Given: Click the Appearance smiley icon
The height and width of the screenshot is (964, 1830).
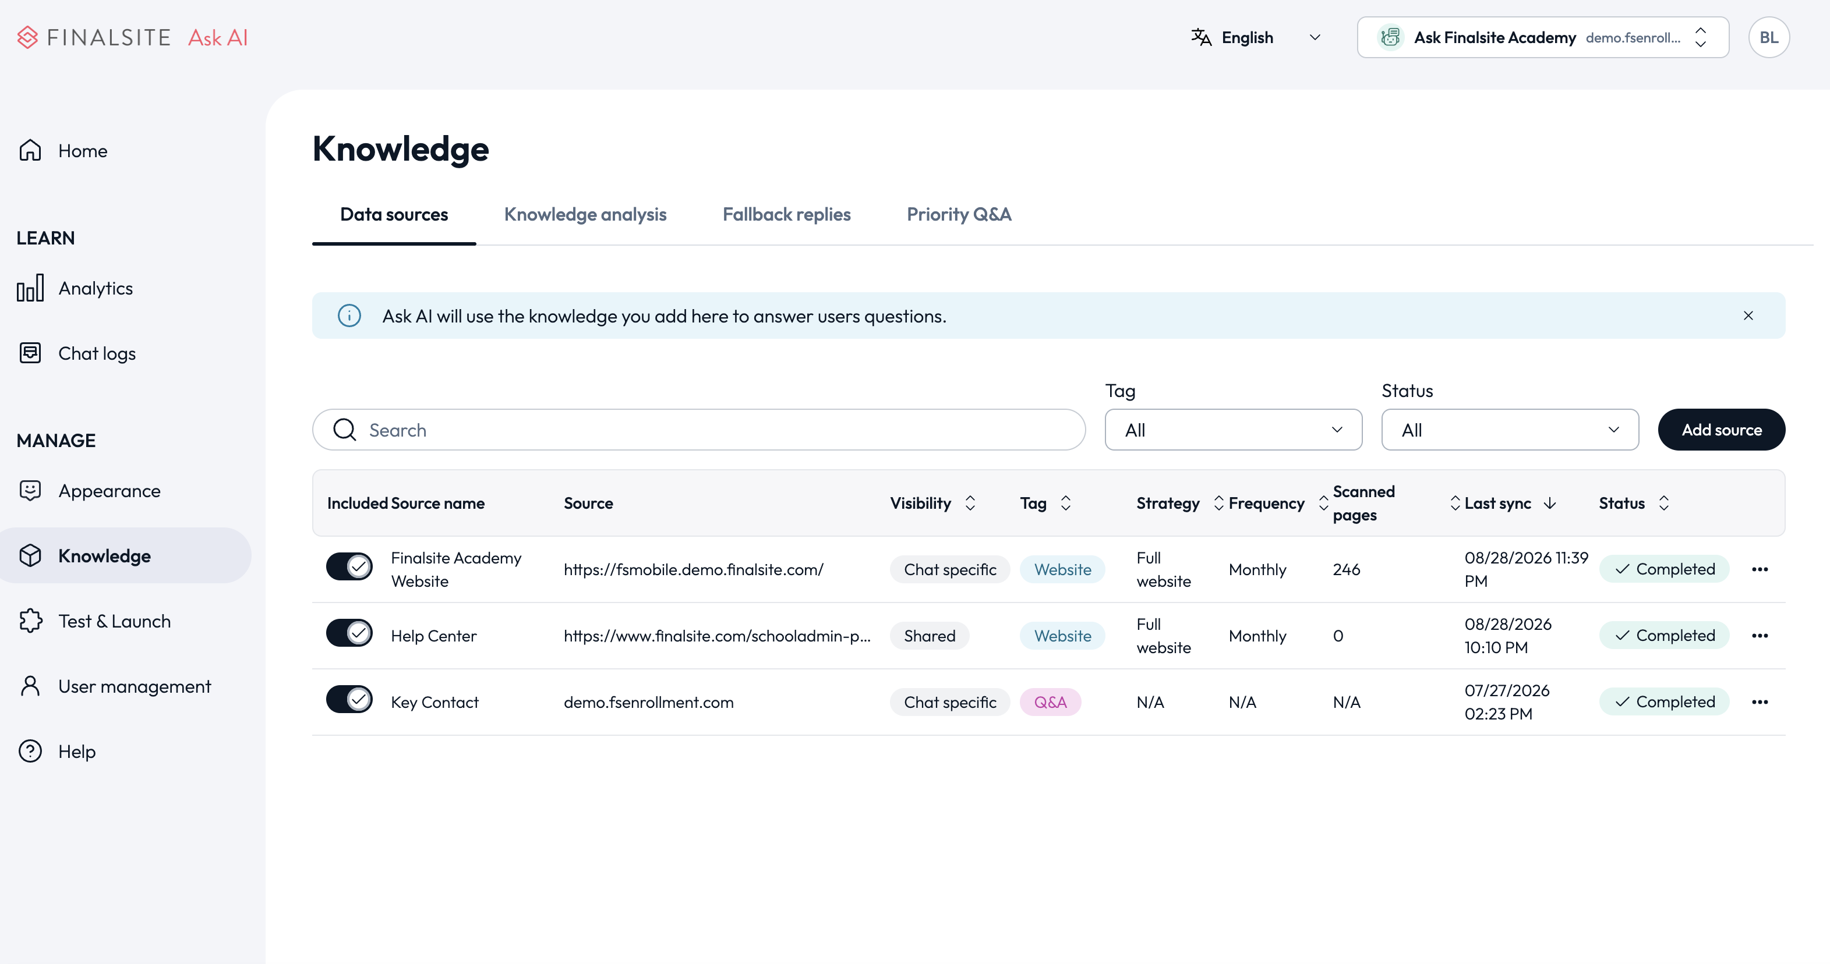Looking at the screenshot, I should pos(30,491).
